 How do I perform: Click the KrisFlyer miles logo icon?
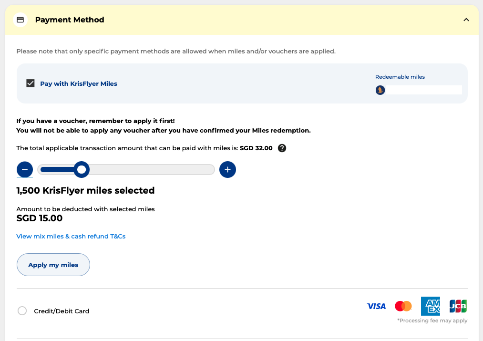380,90
